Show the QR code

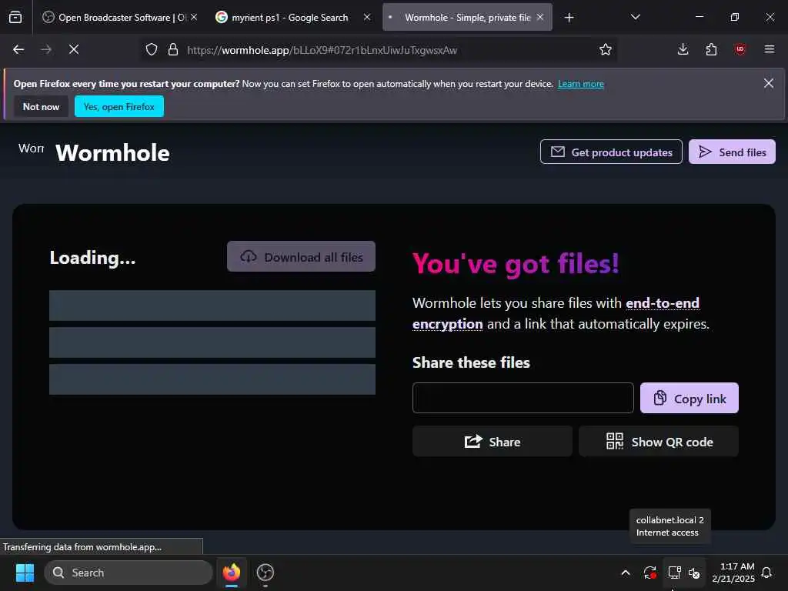click(x=659, y=442)
